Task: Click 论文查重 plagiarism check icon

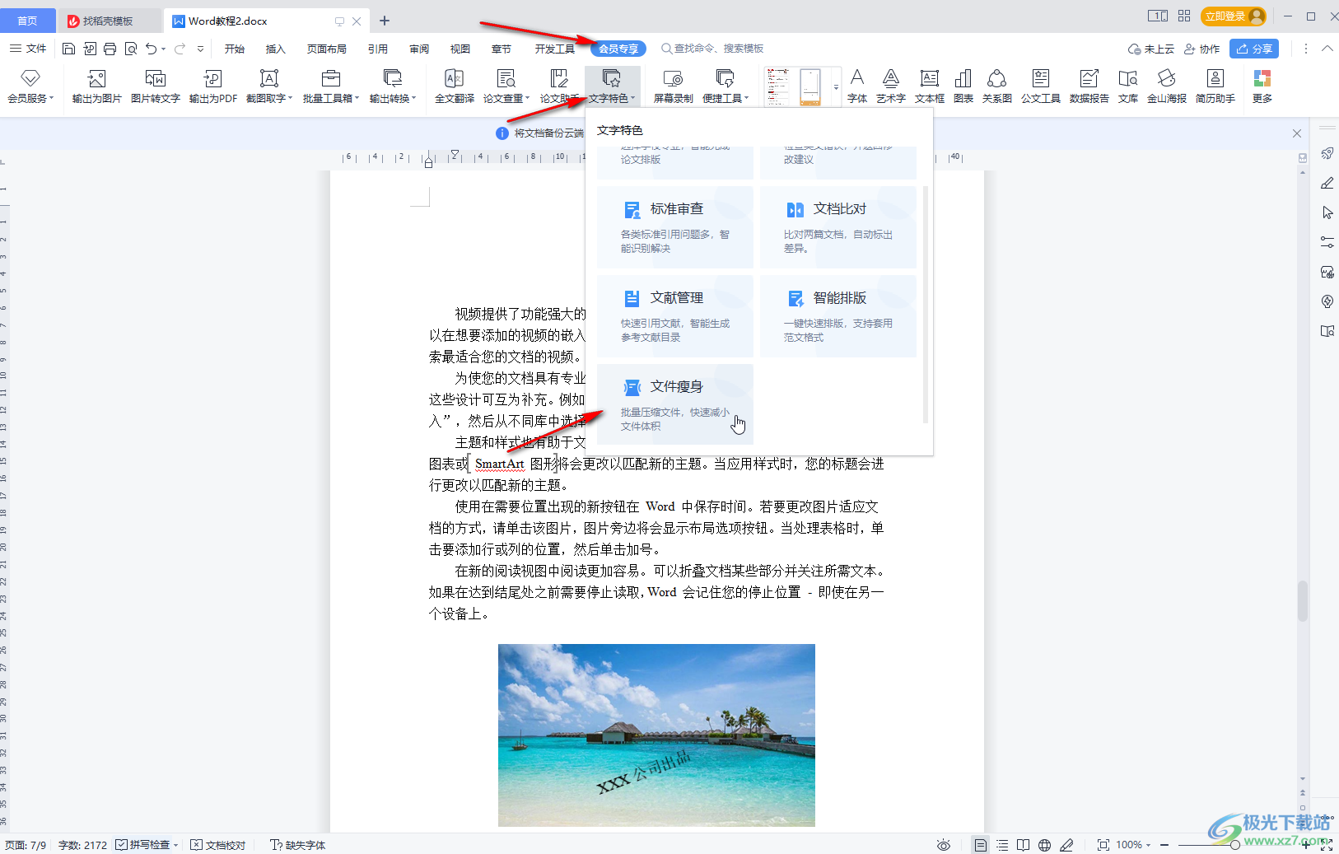Action: [506, 86]
